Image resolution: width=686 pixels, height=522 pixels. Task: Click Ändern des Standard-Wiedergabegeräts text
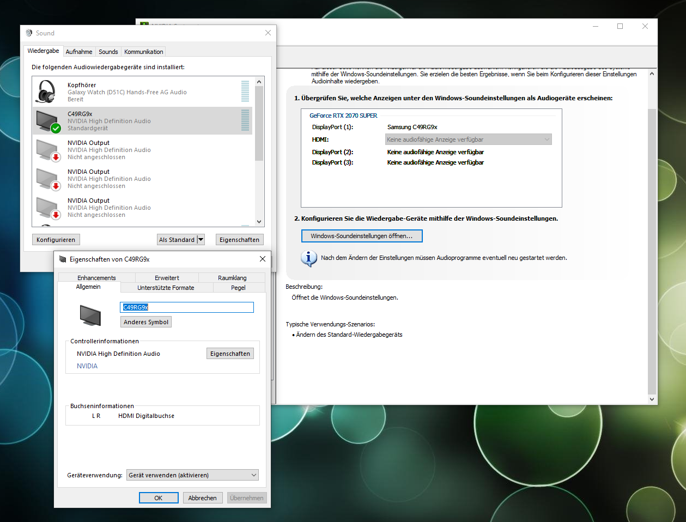[349, 335]
